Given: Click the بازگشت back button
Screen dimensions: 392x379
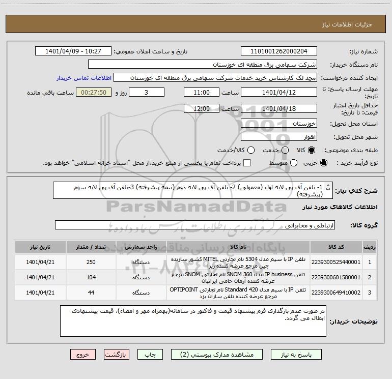Looking at the screenshot, I should pyautogui.click(x=117, y=355).
